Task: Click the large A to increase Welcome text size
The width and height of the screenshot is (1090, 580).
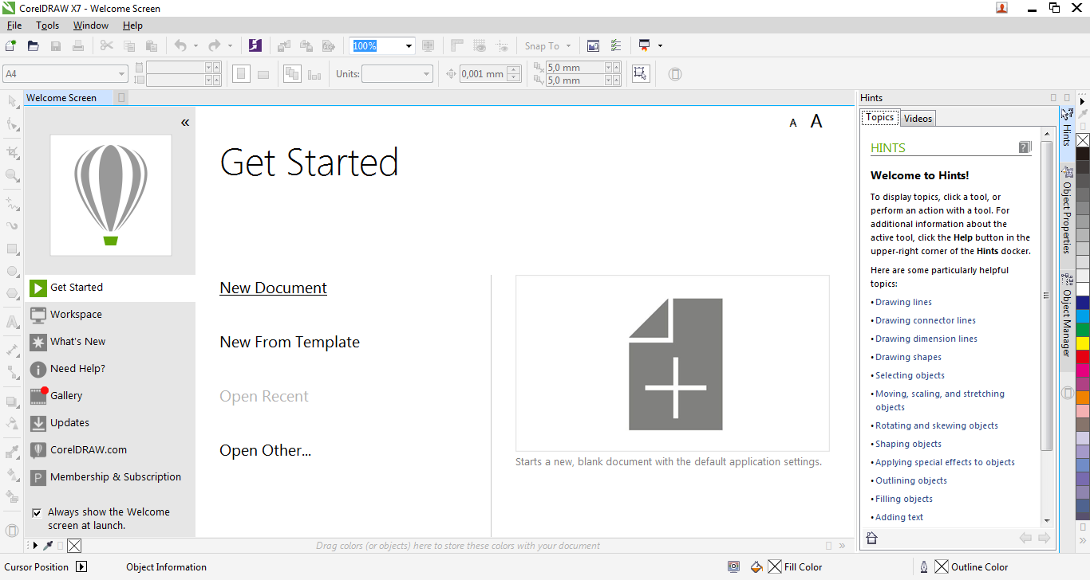Action: pos(816,121)
